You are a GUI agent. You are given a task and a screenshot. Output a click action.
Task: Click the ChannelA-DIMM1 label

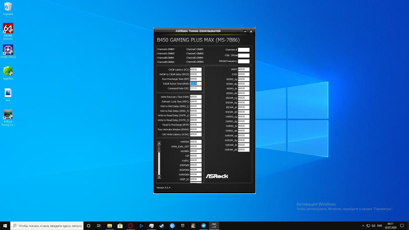[x=166, y=50]
